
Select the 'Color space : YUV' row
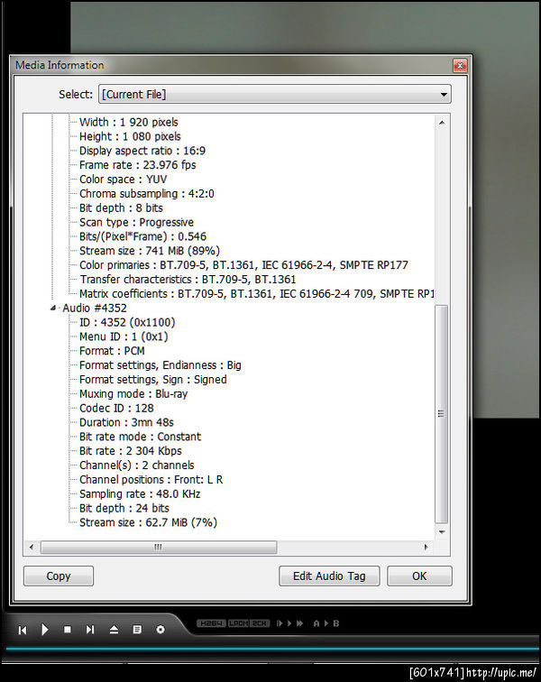point(123,180)
